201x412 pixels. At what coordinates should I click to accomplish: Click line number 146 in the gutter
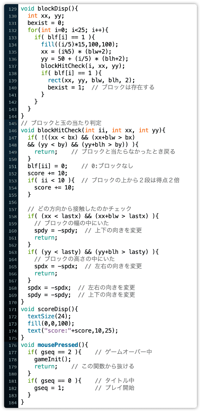[13, 130]
